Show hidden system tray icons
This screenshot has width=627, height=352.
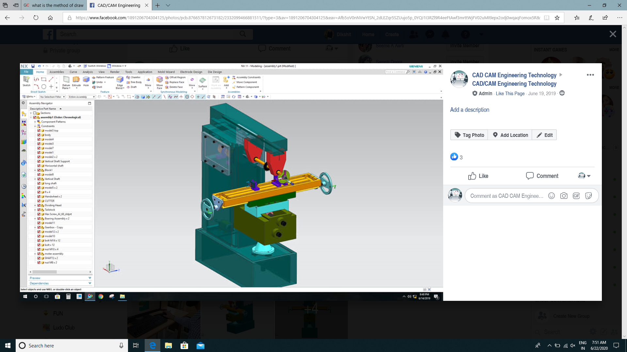[x=549, y=345]
